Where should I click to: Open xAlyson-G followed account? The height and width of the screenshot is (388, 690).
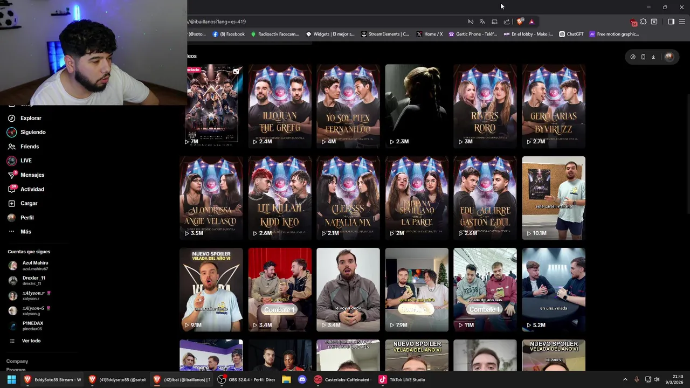(x=30, y=311)
